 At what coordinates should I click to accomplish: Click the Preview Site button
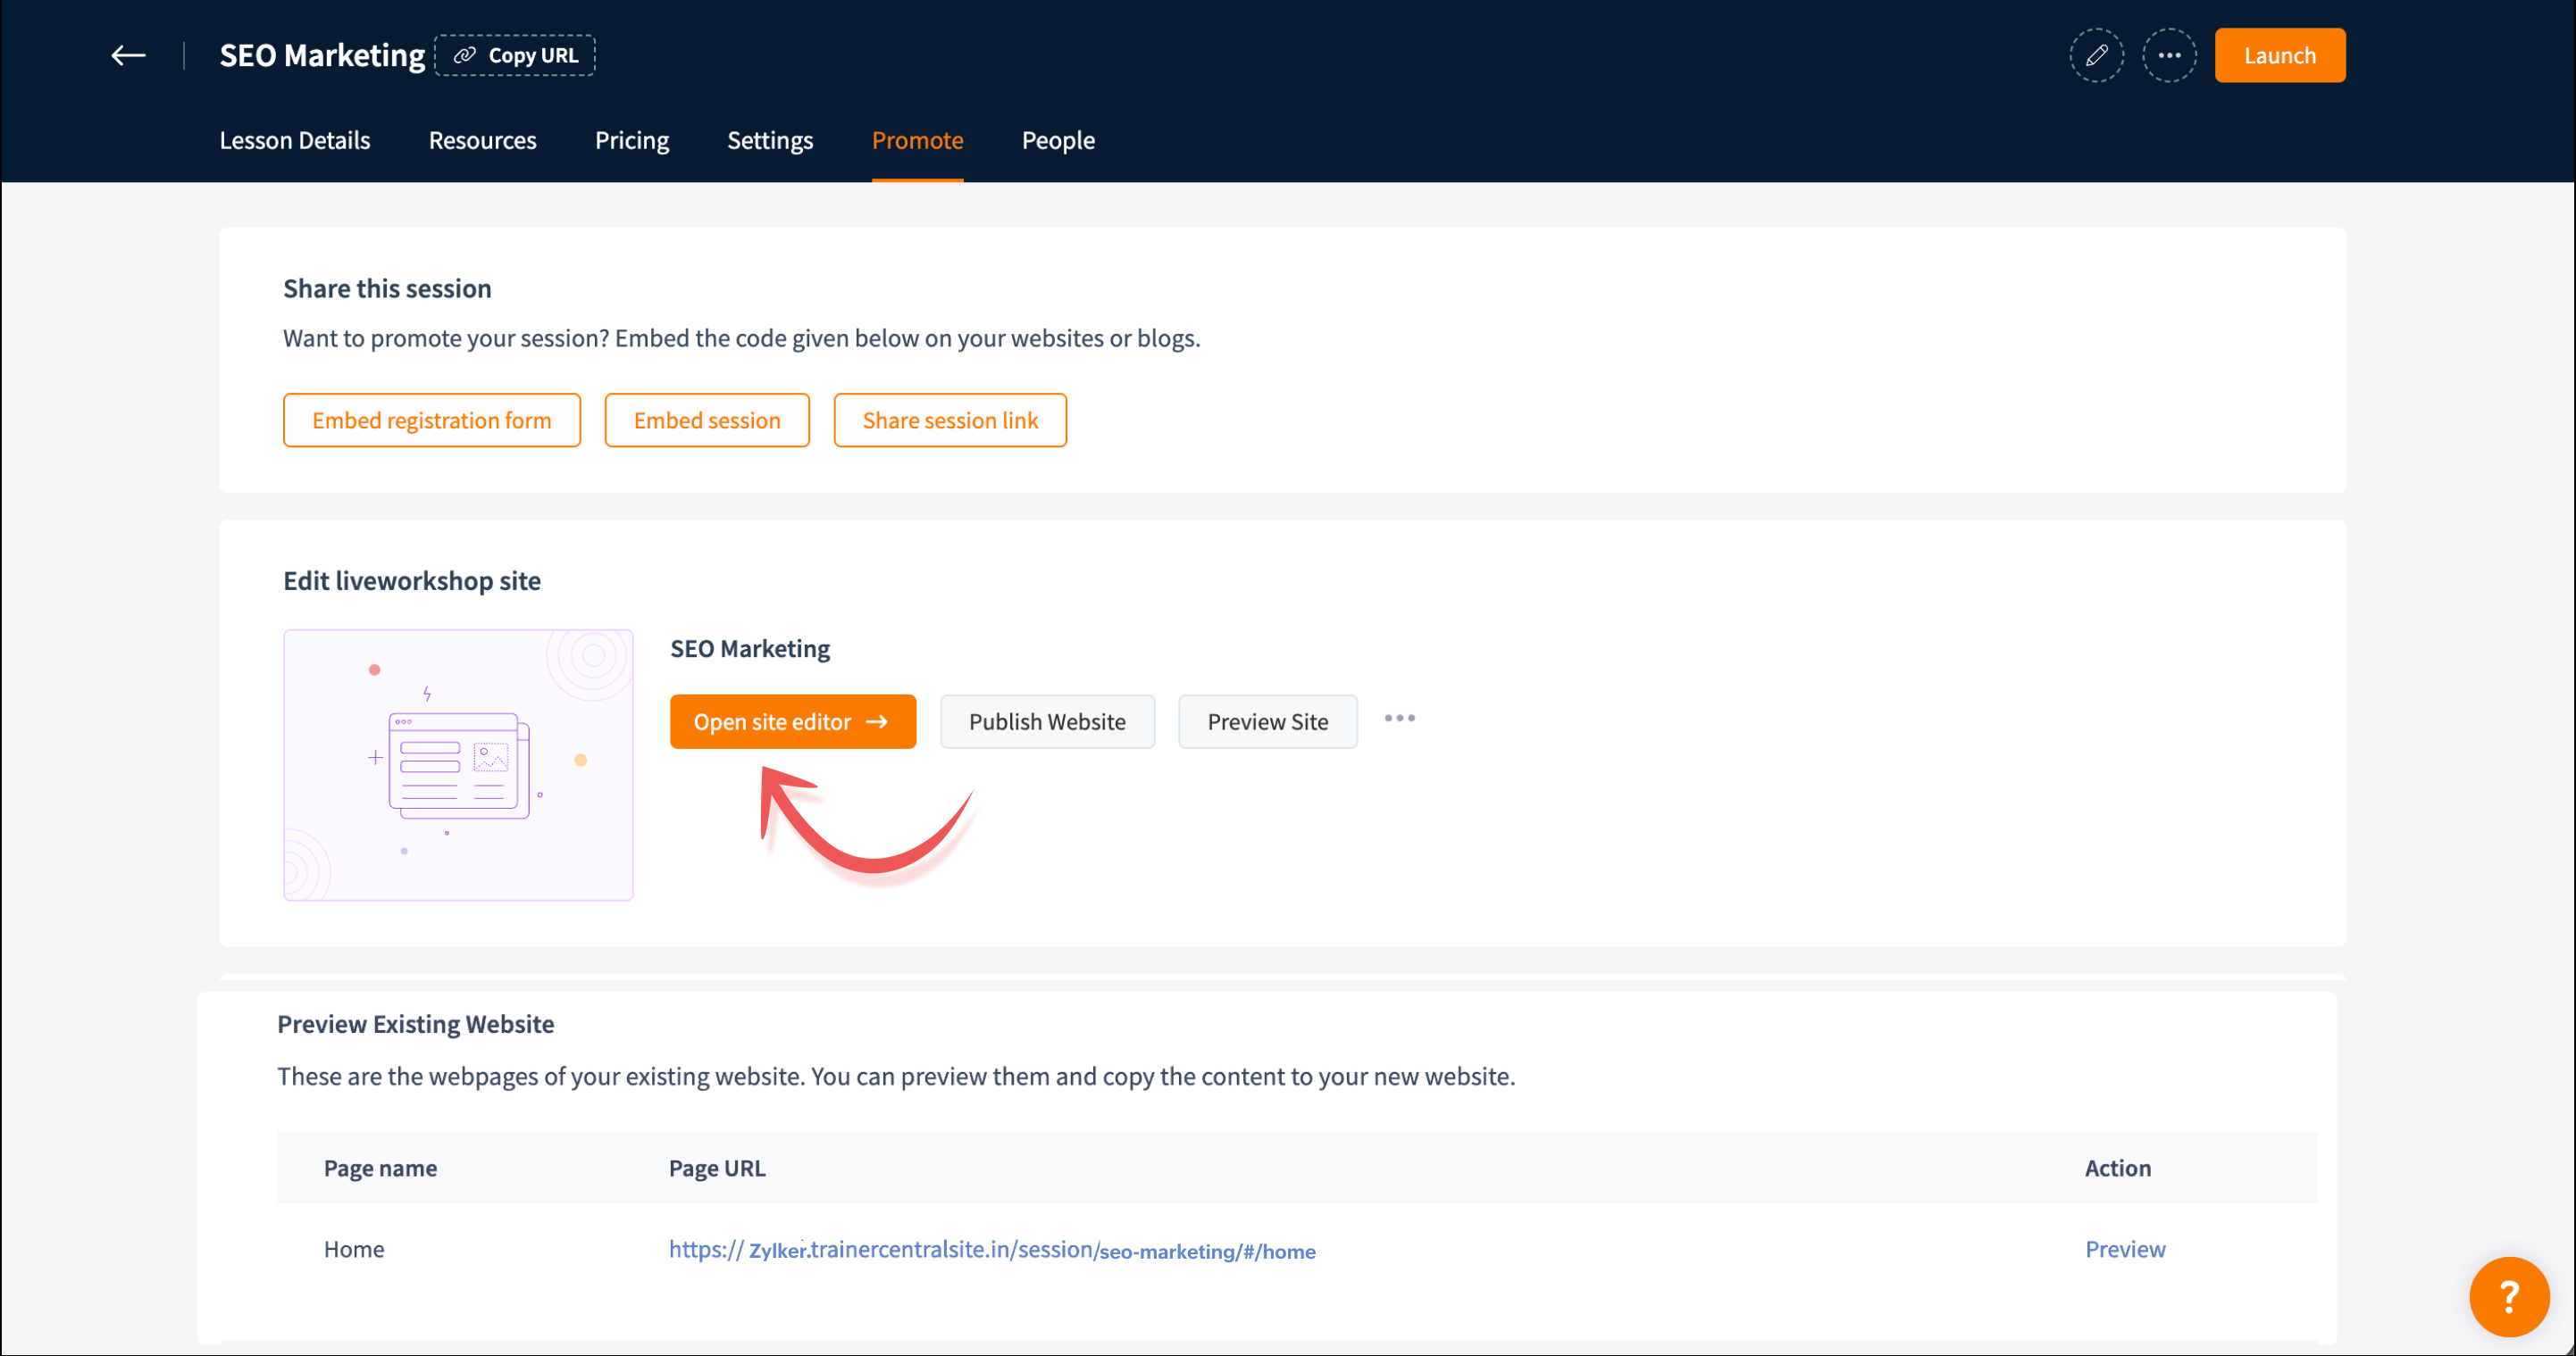1267,721
